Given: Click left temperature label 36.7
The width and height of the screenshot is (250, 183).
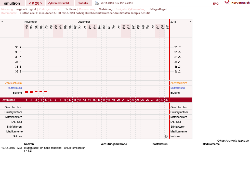Looking at the screenshot, I should pyautogui.click(x=18, y=47).
